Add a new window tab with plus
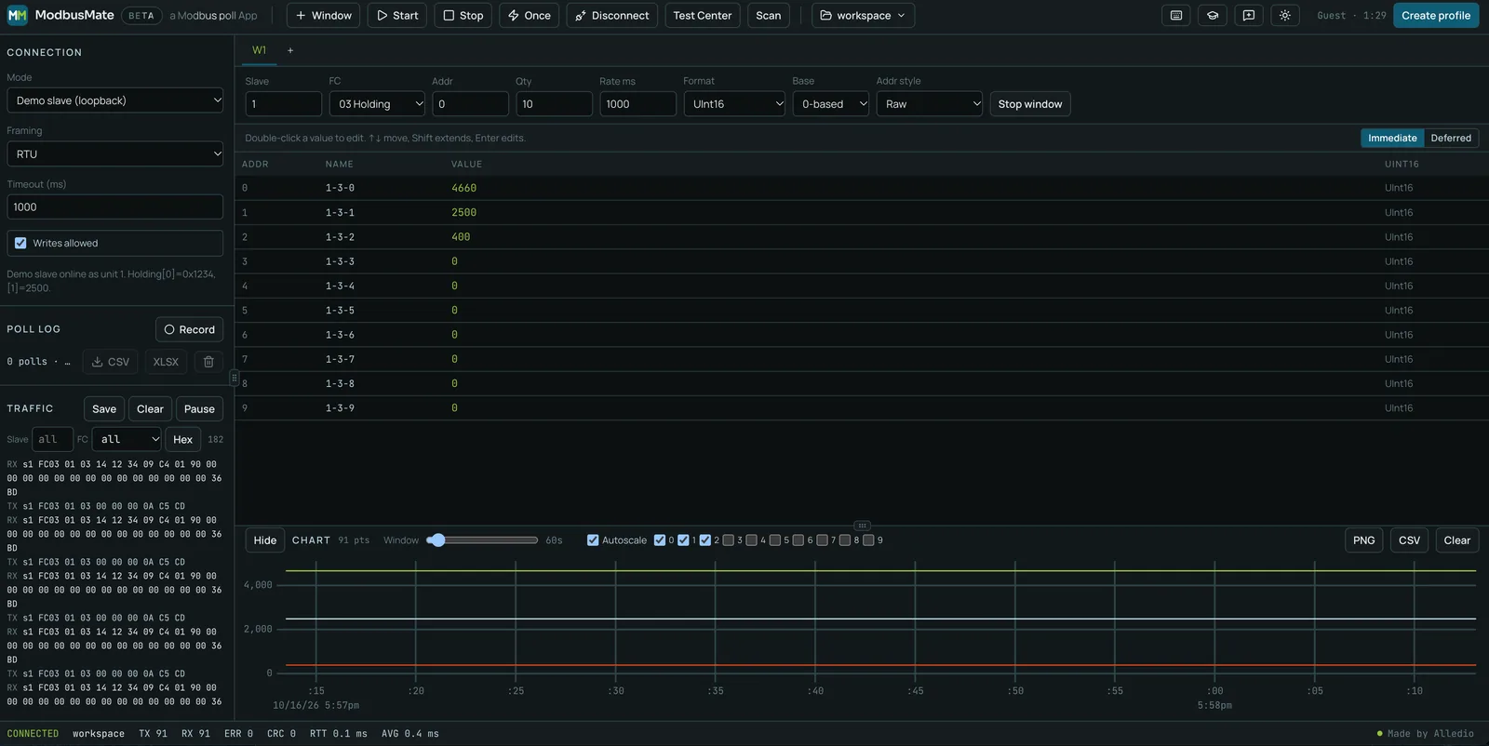1489x746 pixels. click(x=290, y=50)
